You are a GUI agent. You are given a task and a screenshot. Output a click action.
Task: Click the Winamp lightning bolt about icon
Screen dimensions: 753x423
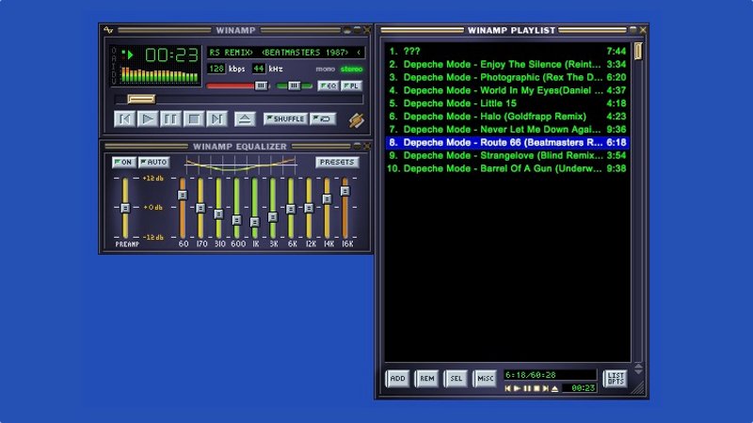[x=357, y=120]
